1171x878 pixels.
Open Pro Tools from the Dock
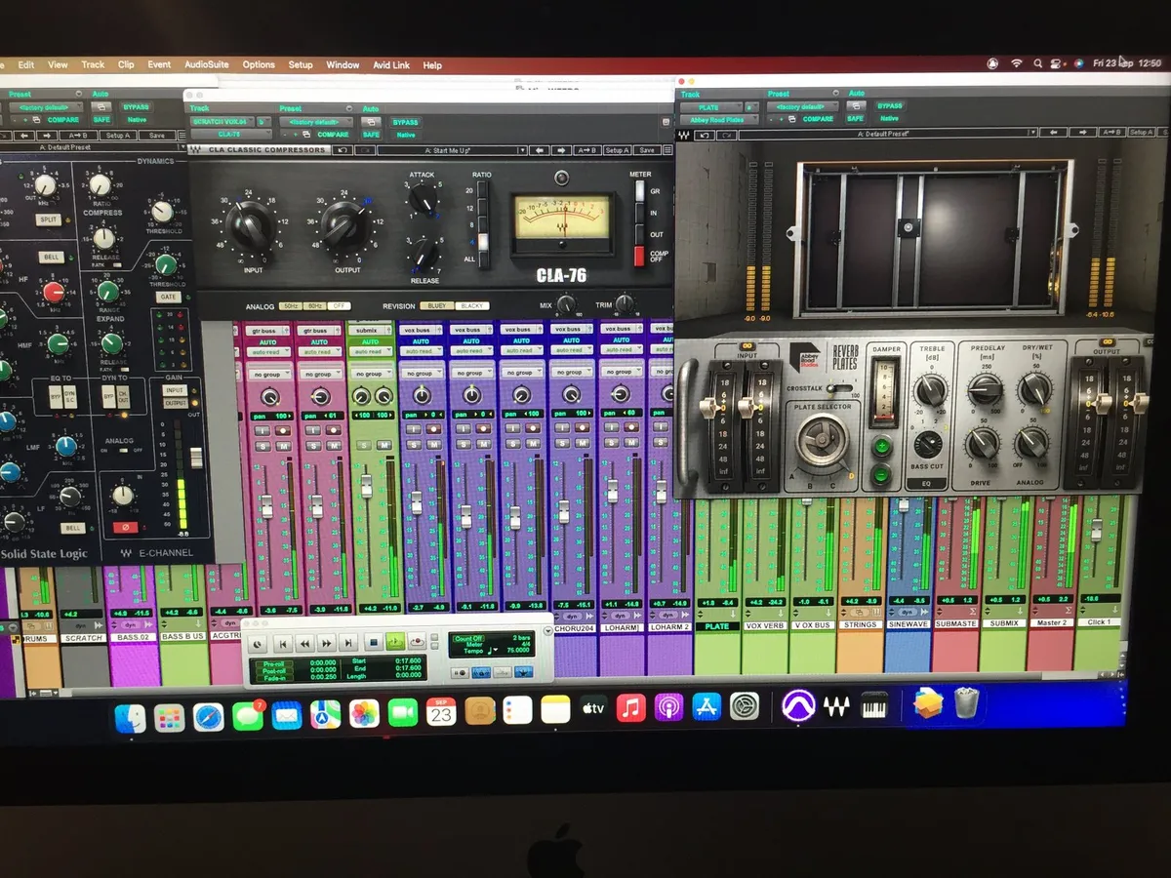coord(798,706)
